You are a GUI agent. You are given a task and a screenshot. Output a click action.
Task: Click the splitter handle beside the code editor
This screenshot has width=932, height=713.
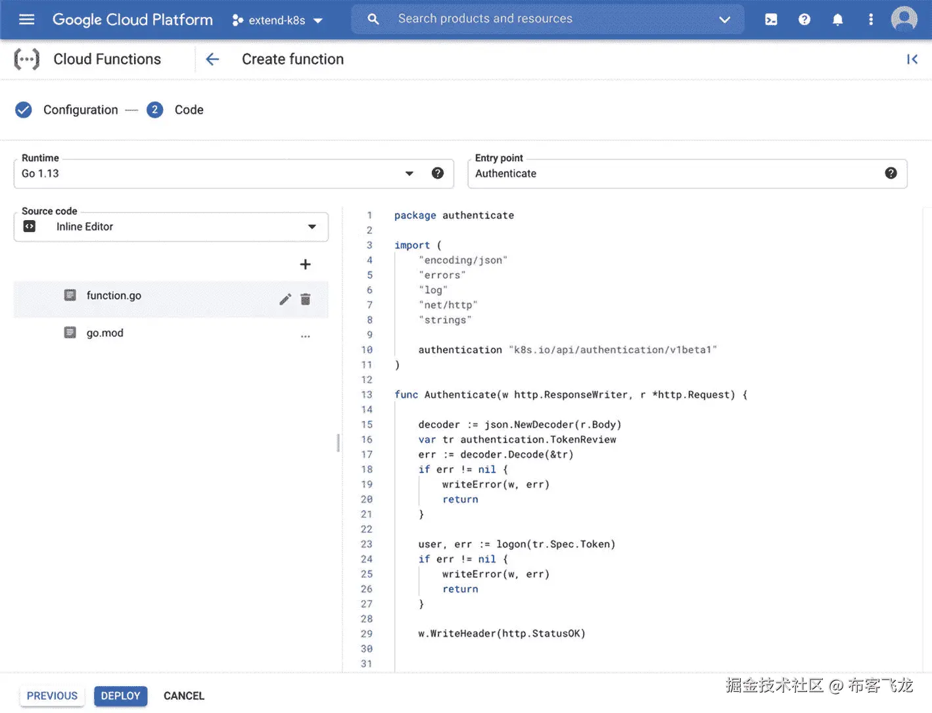(338, 442)
